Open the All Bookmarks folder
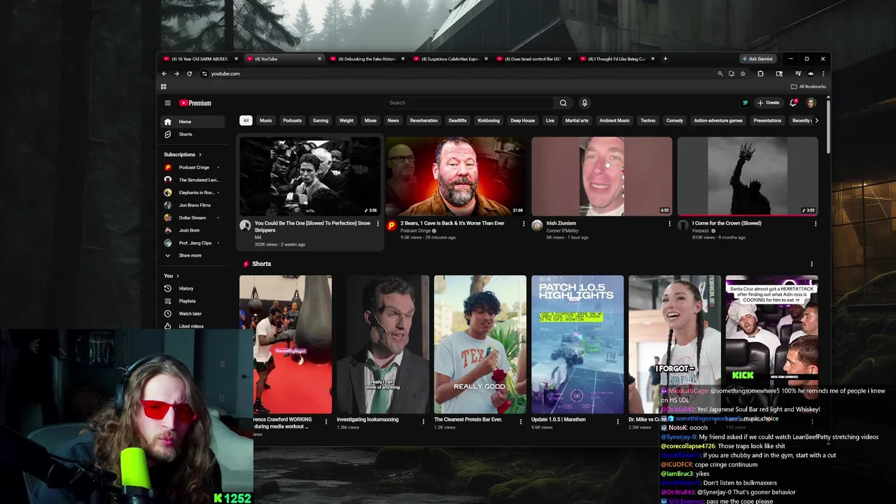The width and height of the screenshot is (896, 504). point(808,87)
